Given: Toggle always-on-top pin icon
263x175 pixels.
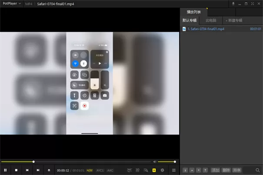Looking at the screenshot, I should (233, 3).
